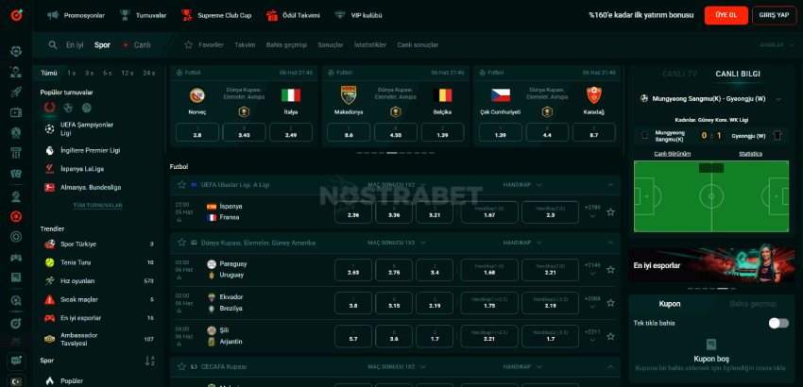
Task: Bet on İspanya win odds 2.36
Action: pyautogui.click(x=353, y=212)
